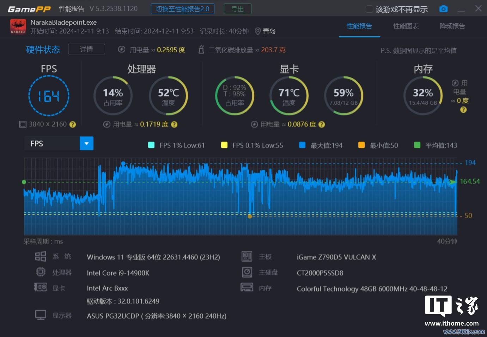Click the cyan FPS 1% Low swatch

click(x=151, y=145)
